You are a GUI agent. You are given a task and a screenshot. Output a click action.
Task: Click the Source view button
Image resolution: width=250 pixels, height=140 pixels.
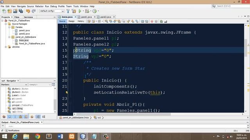point(62,21)
